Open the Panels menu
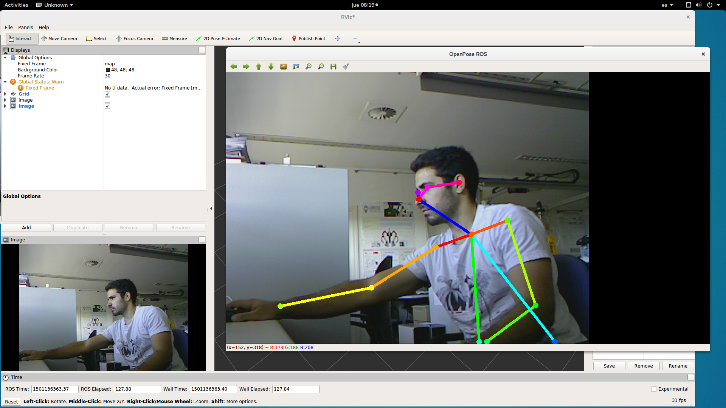Image resolution: width=726 pixels, height=408 pixels. click(x=25, y=28)
